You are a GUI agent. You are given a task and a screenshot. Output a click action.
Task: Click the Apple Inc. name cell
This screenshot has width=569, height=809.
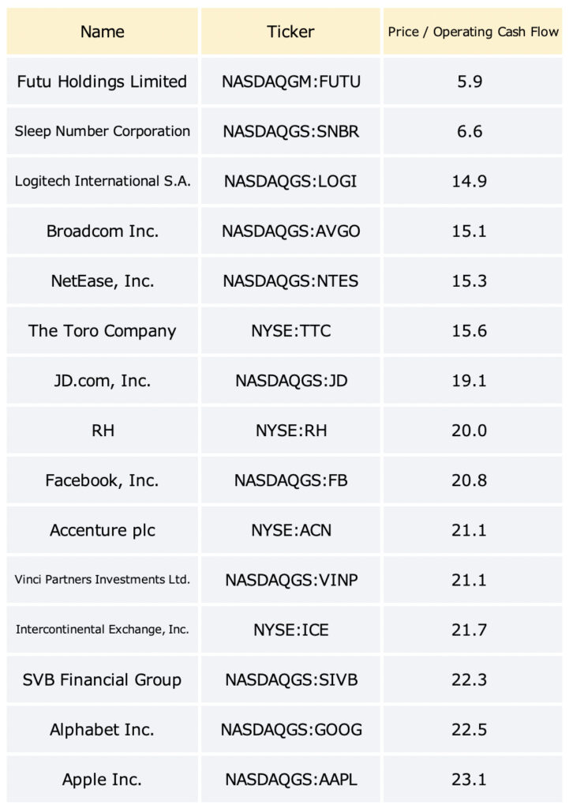click(x=102, y=780)
